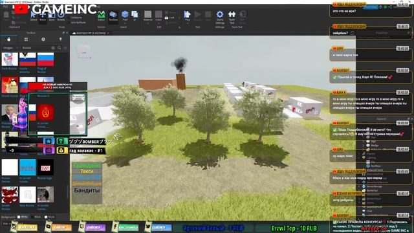Click the Бандиты team button

tap(87, 190)
